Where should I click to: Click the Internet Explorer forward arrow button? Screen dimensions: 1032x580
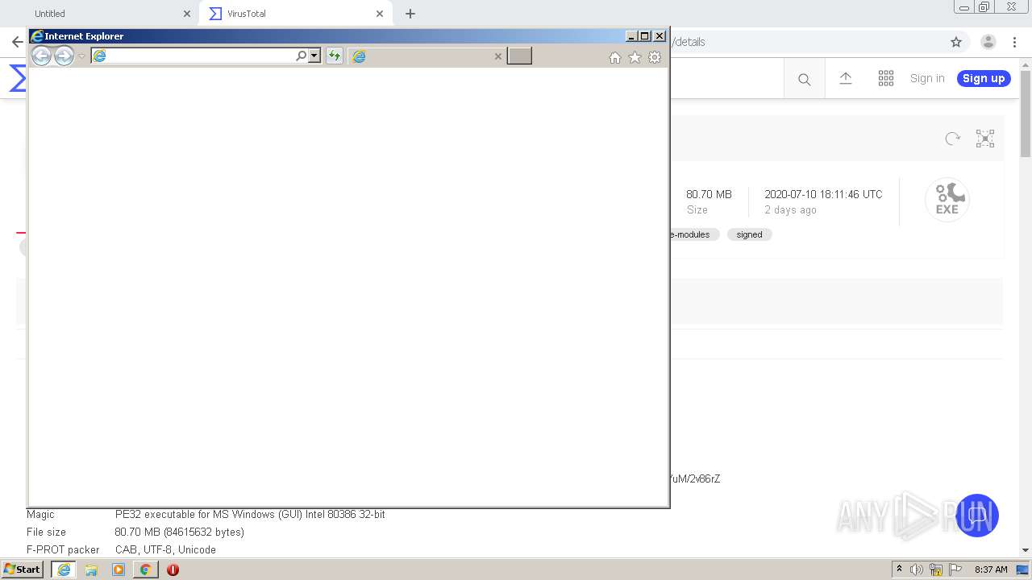(x=64, y=56)
